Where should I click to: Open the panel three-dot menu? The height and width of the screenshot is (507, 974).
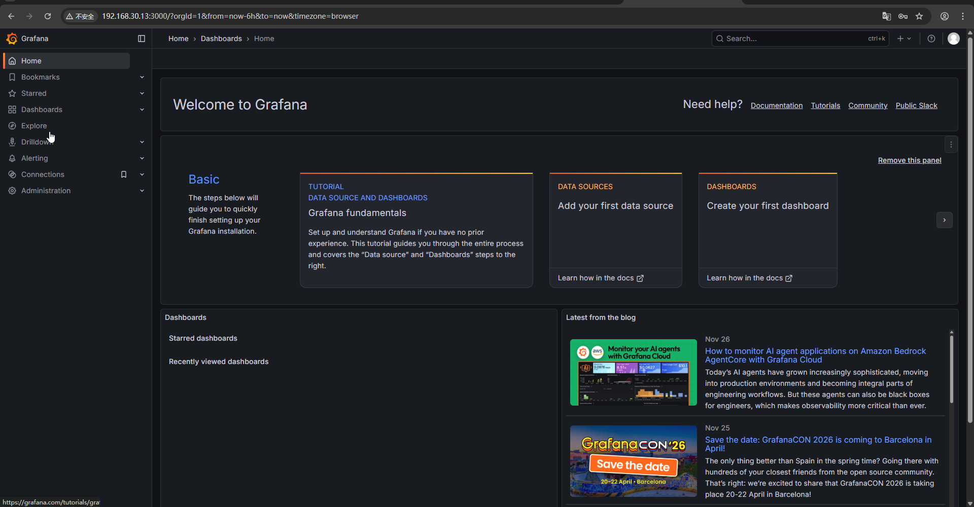click(x=951, y=144)
